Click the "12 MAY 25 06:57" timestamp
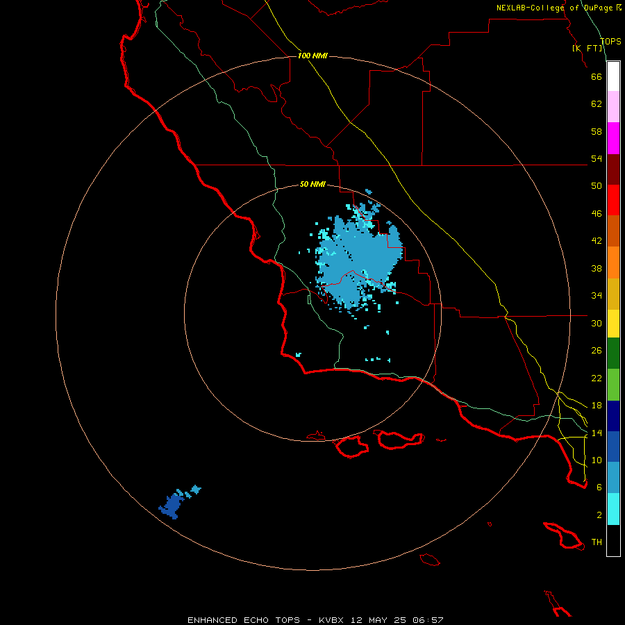The image size is (625, 625). click(x=397, y=620)
